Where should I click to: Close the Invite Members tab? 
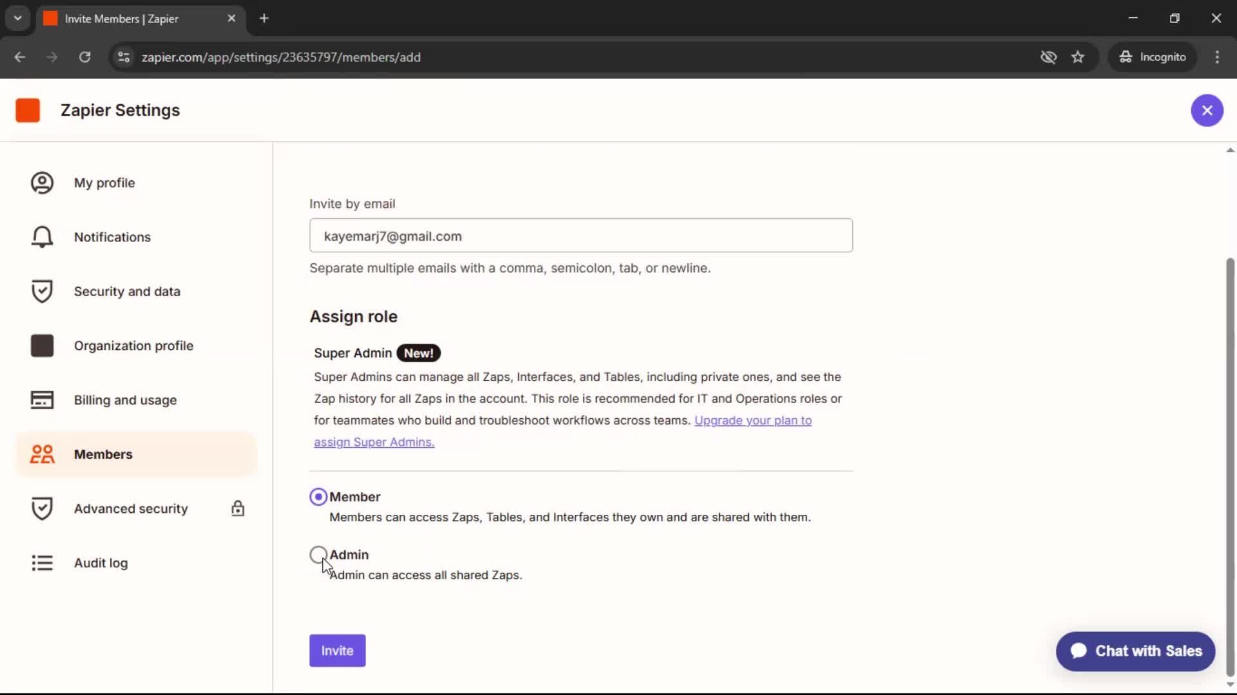[x=231, y=18]
